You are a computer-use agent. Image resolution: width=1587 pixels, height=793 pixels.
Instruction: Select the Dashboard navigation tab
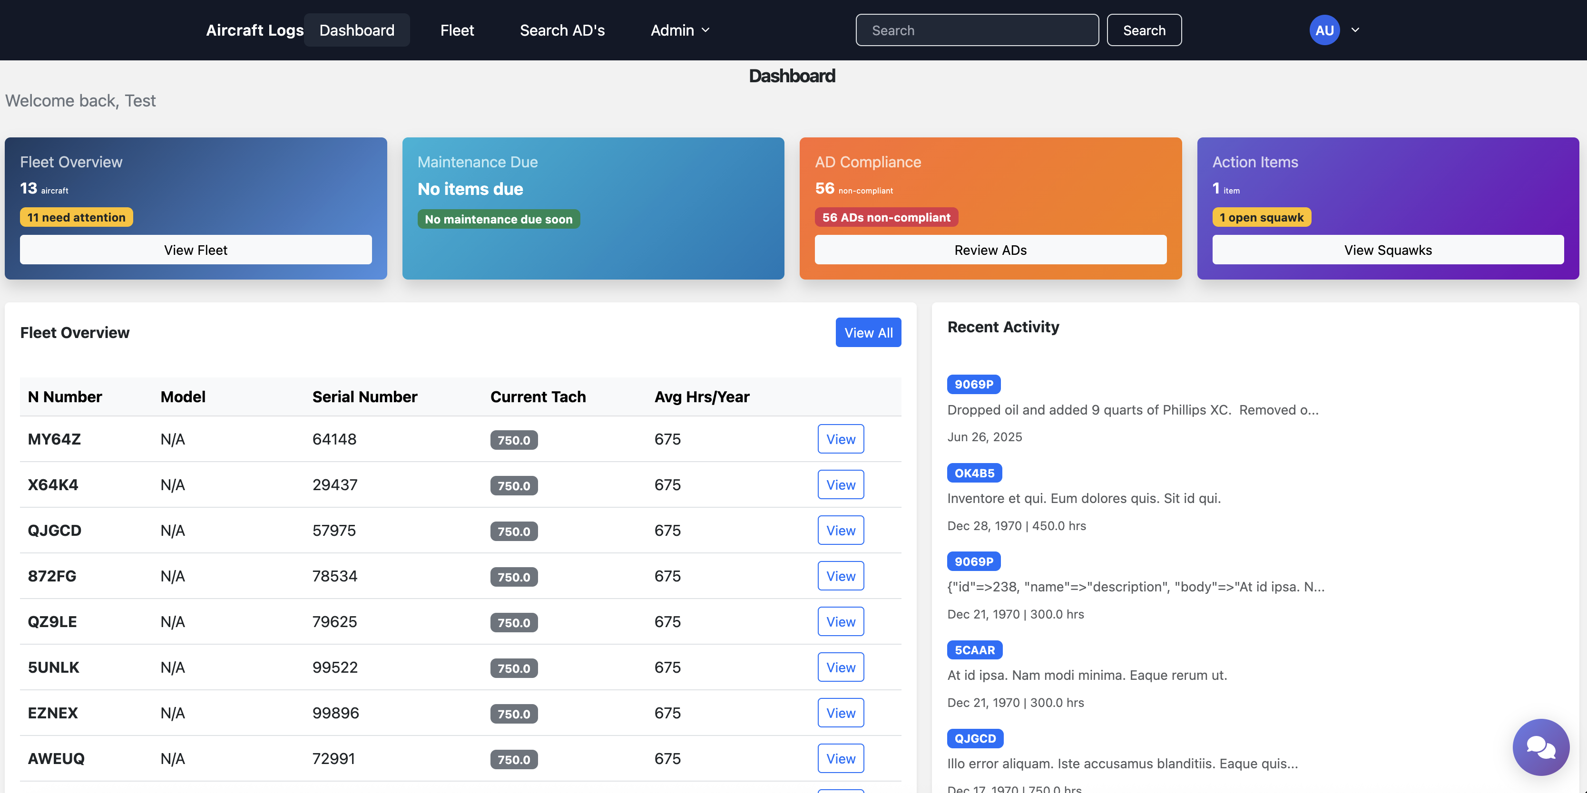pyautogui.click(x=356, y=29)
